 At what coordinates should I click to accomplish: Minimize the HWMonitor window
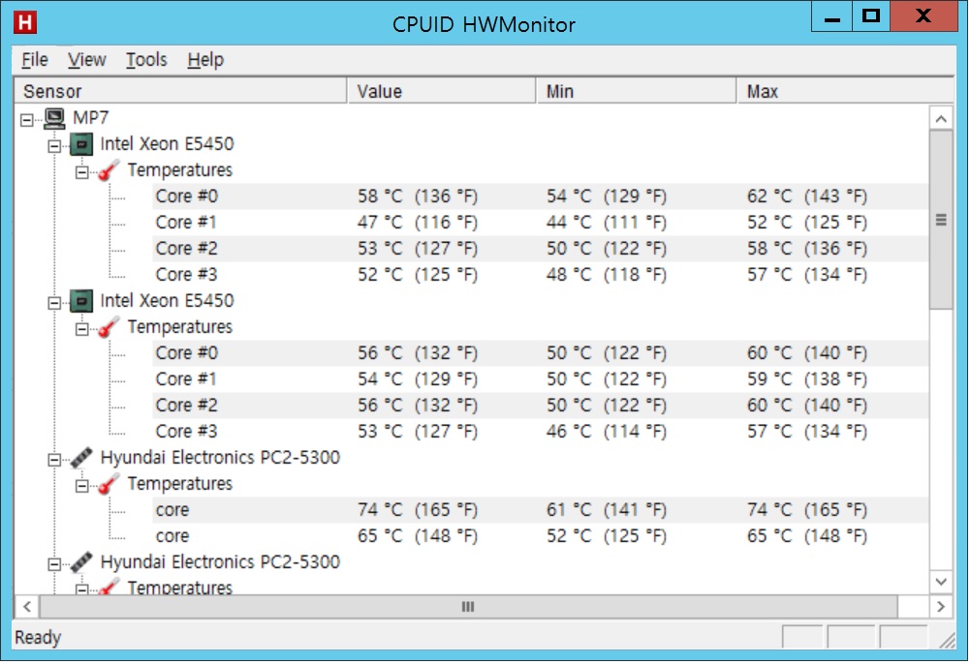coord(831,16)
